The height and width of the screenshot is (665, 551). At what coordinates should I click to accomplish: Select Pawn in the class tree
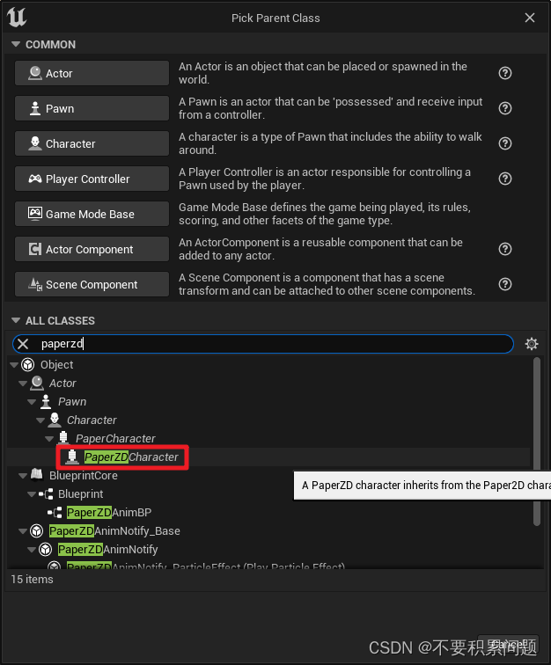coord(72,402)
